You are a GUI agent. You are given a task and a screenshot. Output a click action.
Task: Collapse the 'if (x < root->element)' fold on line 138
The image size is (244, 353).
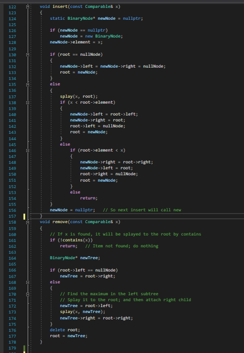[28, 103]
